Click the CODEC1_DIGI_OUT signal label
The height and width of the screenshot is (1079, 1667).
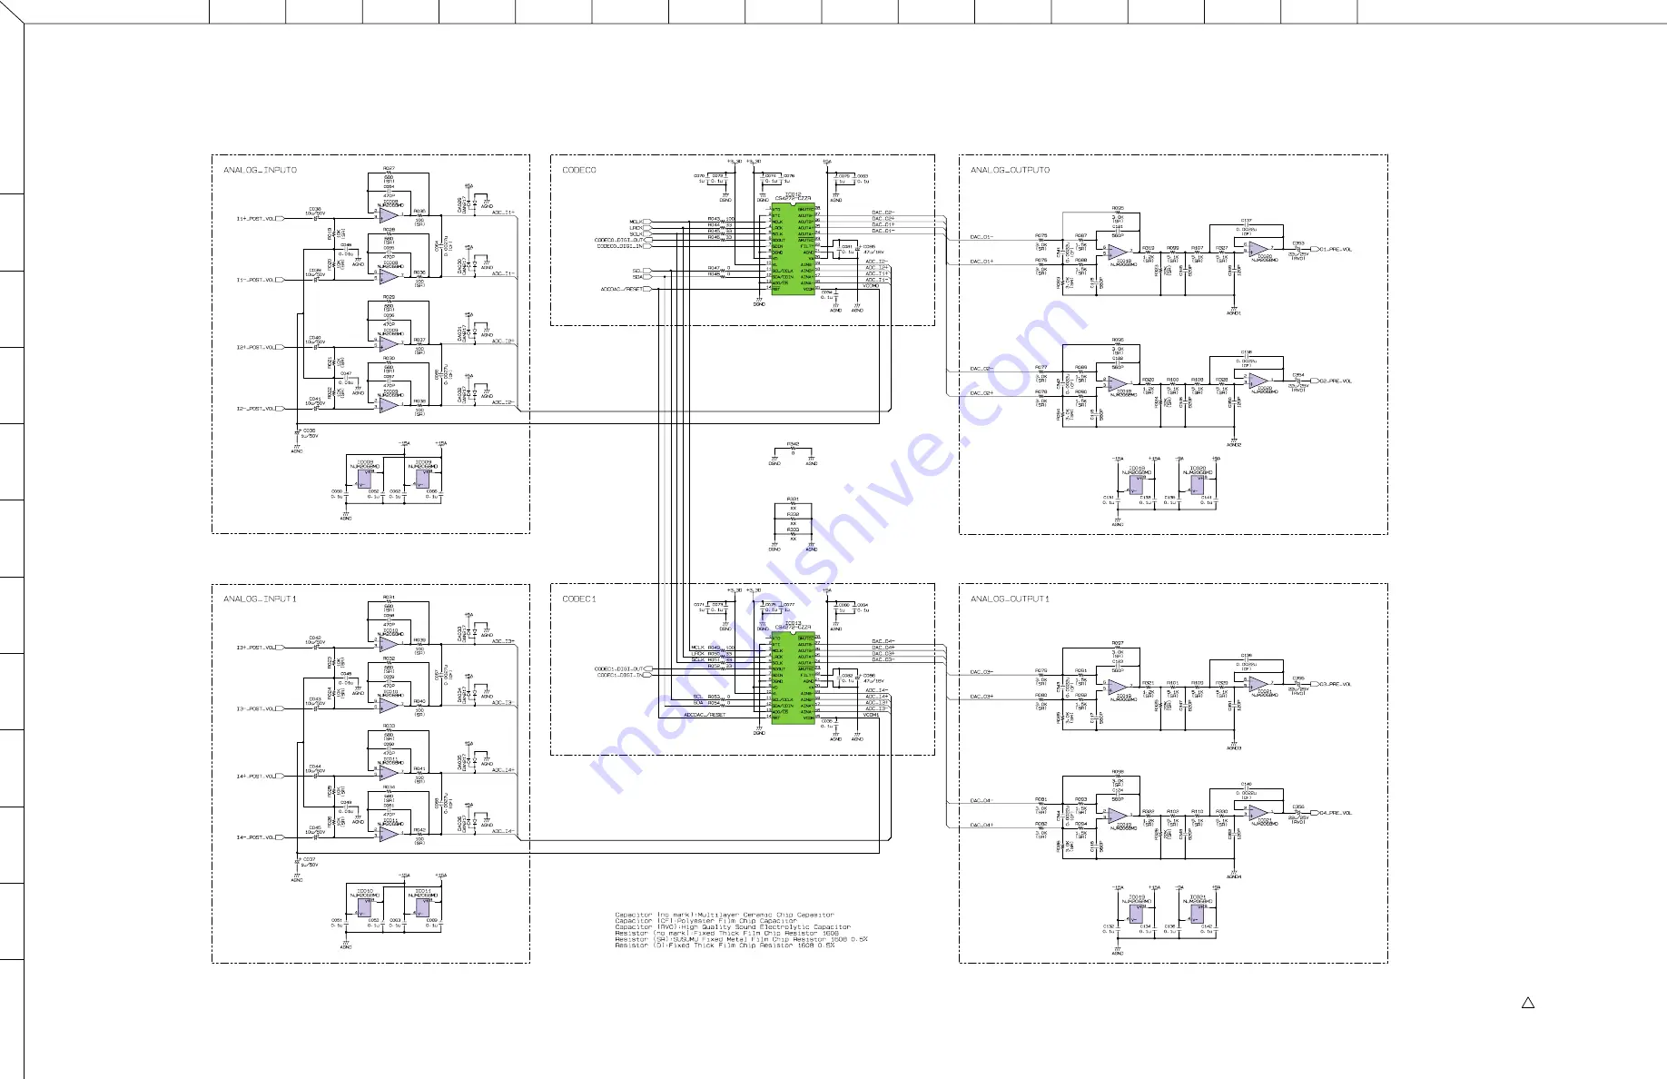coord(618,668)
